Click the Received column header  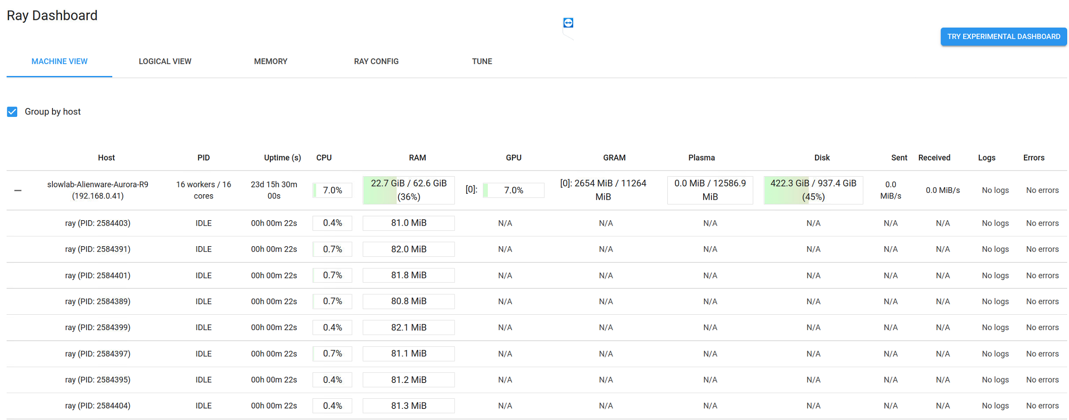pos(934,158)
